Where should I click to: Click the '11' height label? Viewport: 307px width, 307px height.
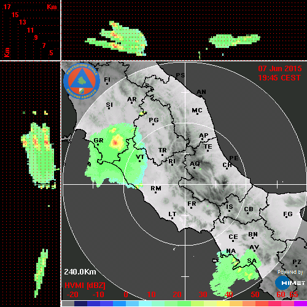[x=30, y=30]
